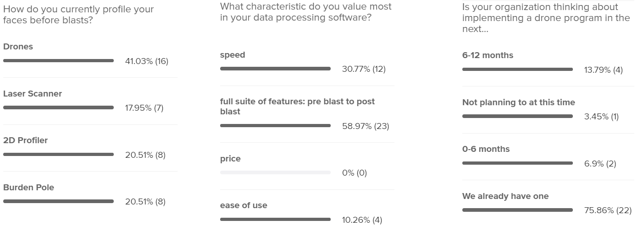638x231 pixels.
Task: Click the speed answer bar
Action: pos(275,69)
